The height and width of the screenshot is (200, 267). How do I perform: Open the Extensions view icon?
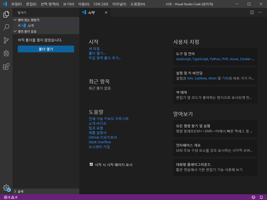(x=6, y=66)
